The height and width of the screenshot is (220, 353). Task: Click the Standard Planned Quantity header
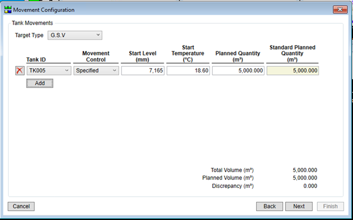click(292, 53)
